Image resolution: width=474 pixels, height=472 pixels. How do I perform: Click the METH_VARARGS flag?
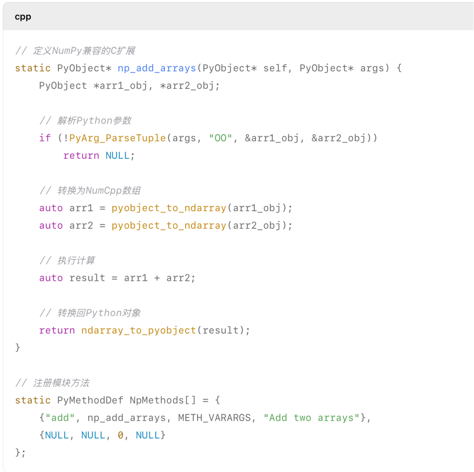coord(214,418)
